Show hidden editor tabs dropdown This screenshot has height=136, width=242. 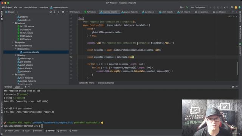tap(233, 12)
